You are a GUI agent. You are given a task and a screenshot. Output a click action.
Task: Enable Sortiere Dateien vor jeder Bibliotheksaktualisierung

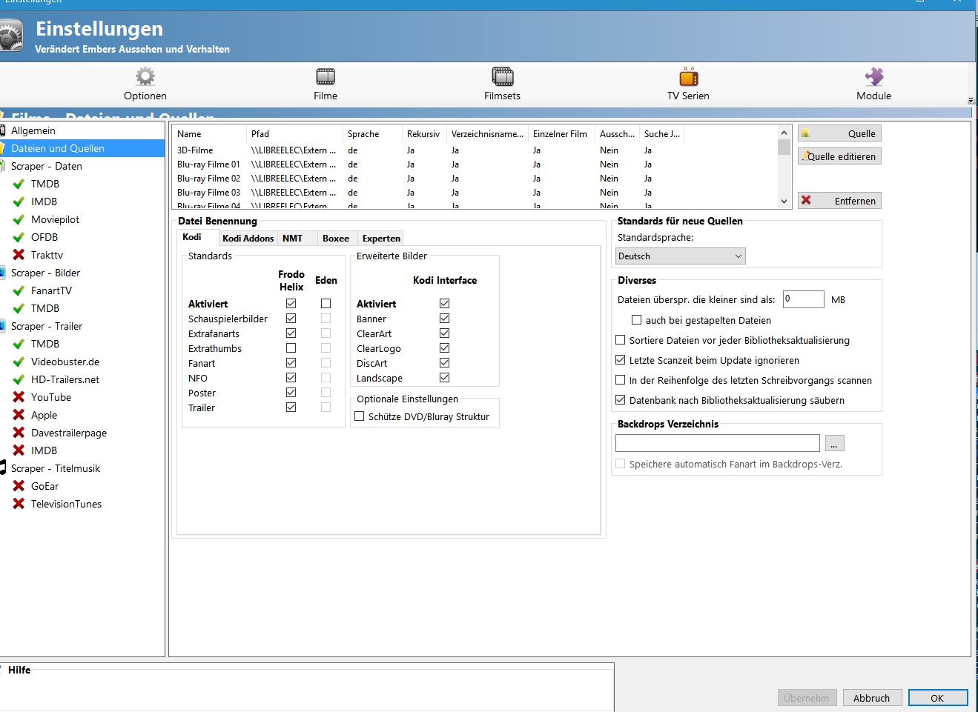(x=621, y=340)
